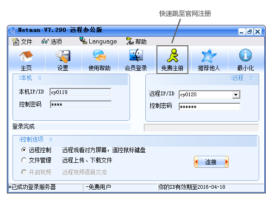
Task: Select the 文件管理 radio button
Action: (24, 160)
